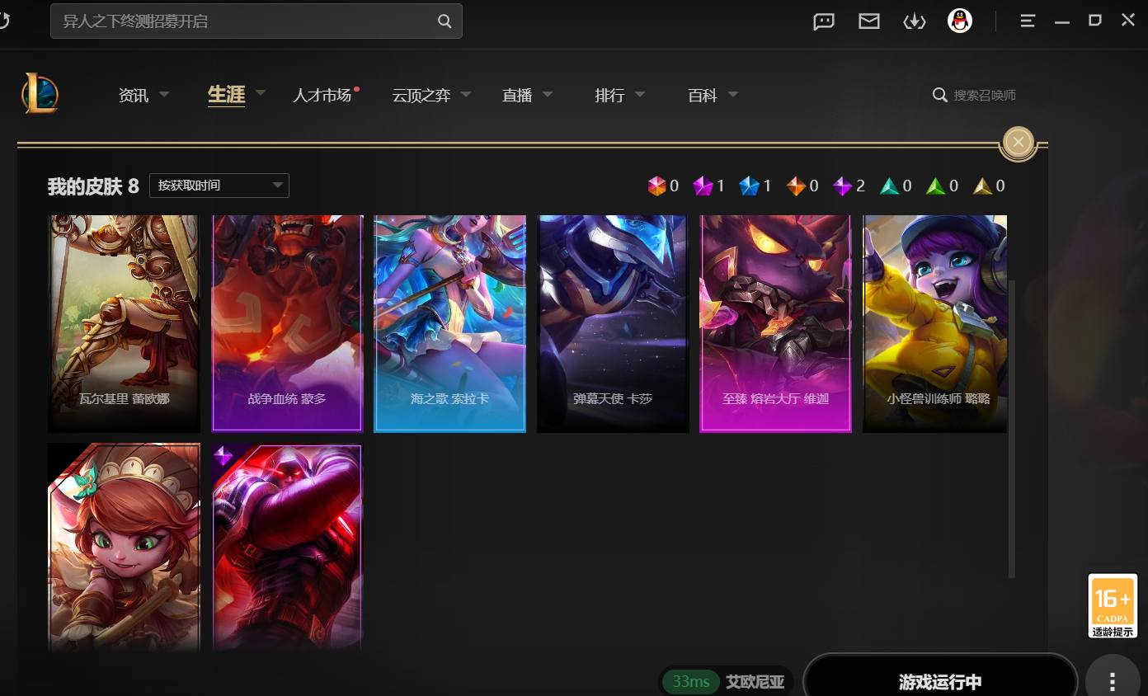The width and height of the screenshot is (1148, 696).
Task: Click the skin list vertical scrollbar
Action: coord(1012,429)
